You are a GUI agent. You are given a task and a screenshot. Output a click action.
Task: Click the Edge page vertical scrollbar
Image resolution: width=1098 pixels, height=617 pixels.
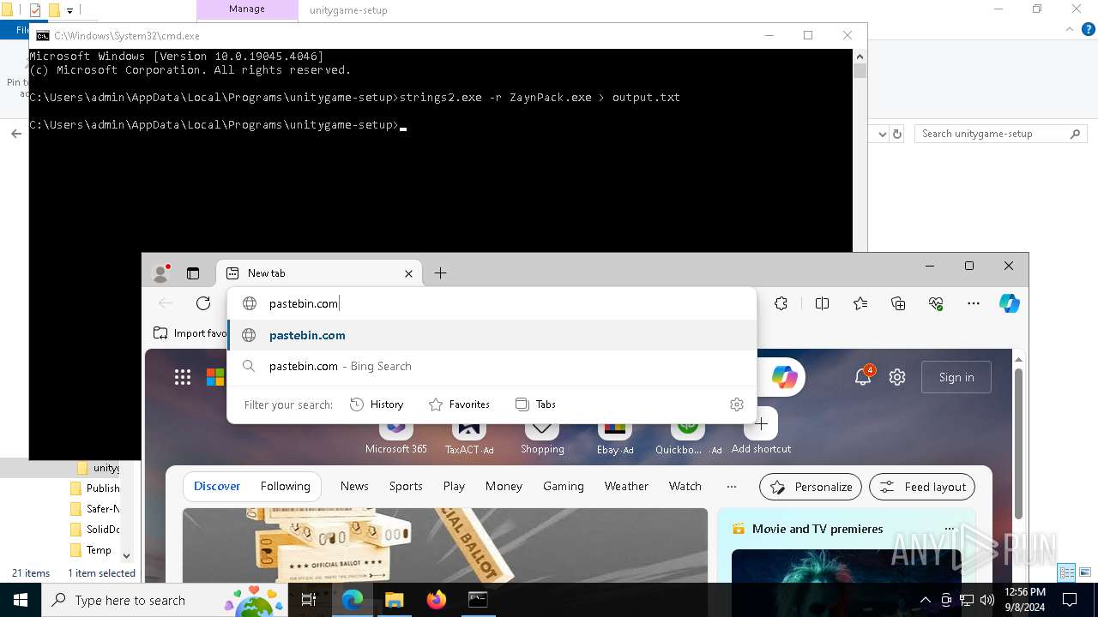[1019, 446]
